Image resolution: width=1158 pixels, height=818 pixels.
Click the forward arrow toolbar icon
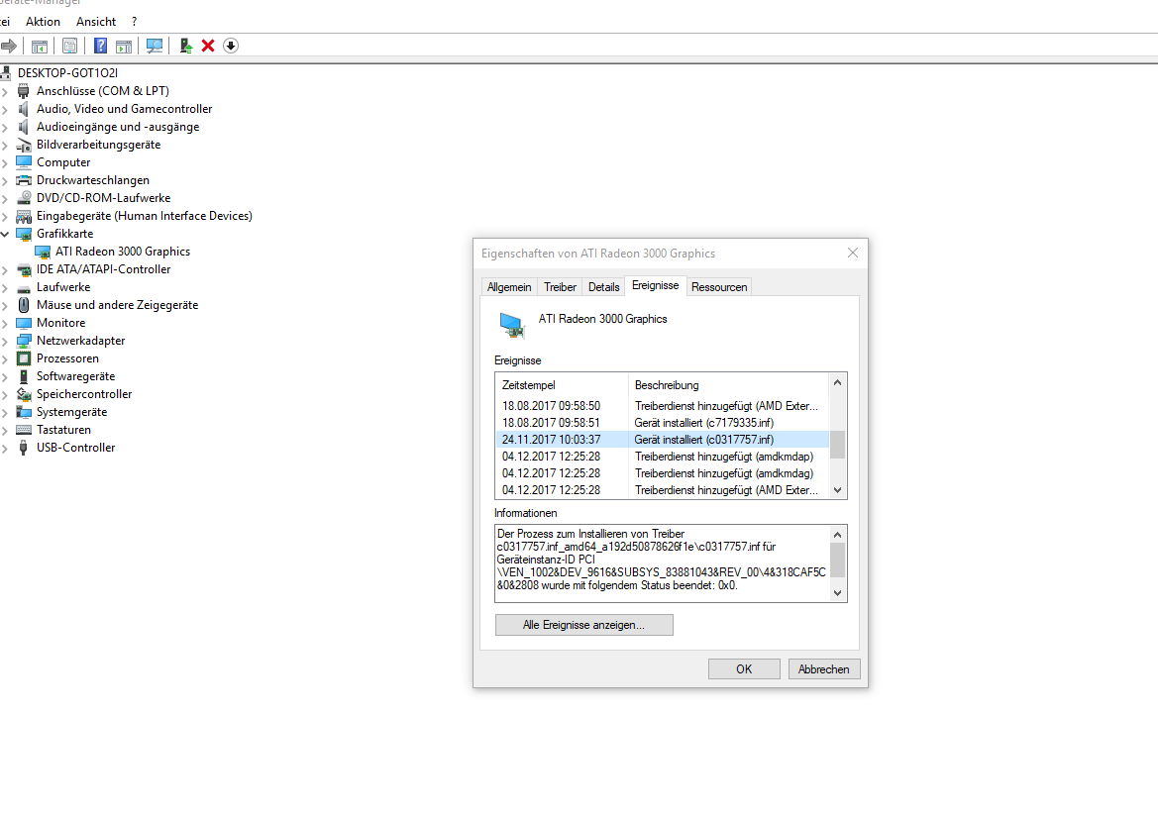[9, 46]
